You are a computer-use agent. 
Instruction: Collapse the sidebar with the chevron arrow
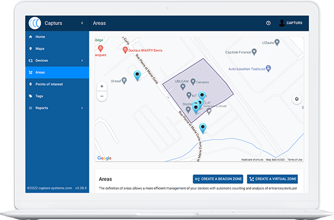82,23
